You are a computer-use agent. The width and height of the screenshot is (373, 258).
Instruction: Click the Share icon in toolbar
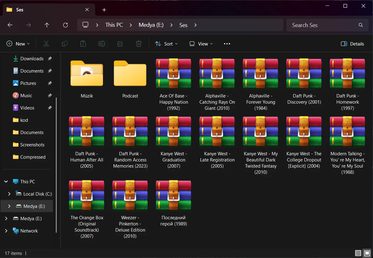pyautogui.click(x=120, y=44)
